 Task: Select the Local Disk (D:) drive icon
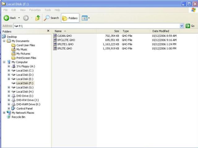click(13, 75)
